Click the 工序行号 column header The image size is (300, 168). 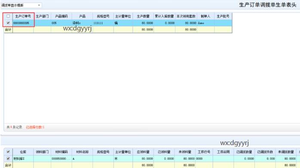[204, 152]
